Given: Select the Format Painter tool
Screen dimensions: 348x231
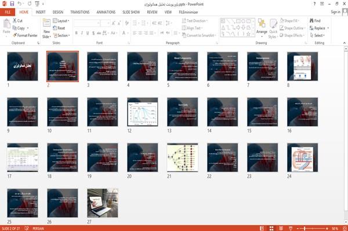Looking at the screenshot, I should point(26,35).
